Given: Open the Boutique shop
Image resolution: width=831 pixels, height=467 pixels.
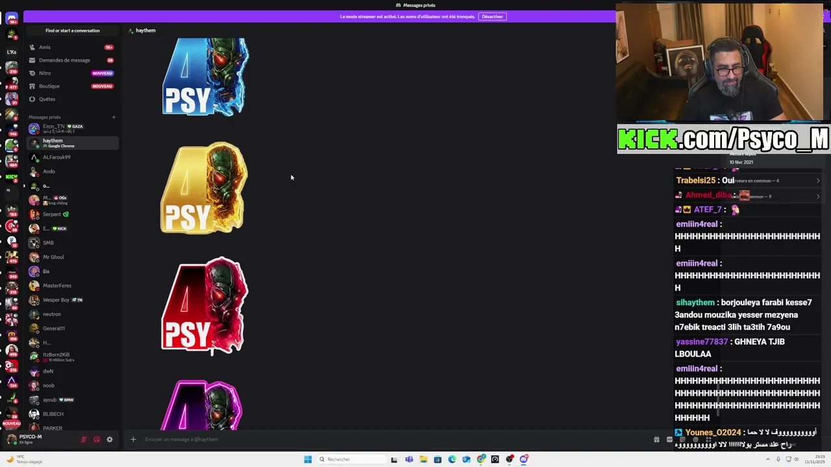Looking at the screenshot, I should click(x=72, y=86).
